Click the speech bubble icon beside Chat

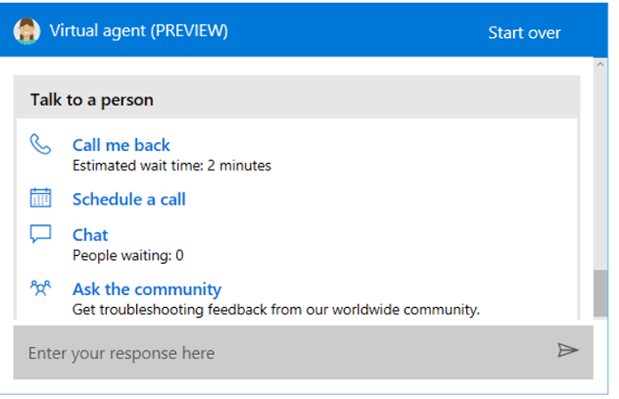pyautogui.click(x=41, y=233)
